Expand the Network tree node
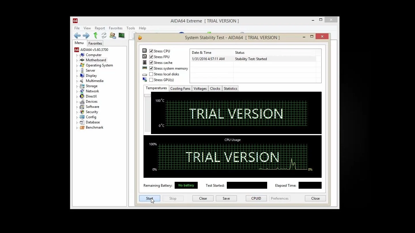Screen dimensions: 415x233 pyautogui.click(x=77, y=91)
